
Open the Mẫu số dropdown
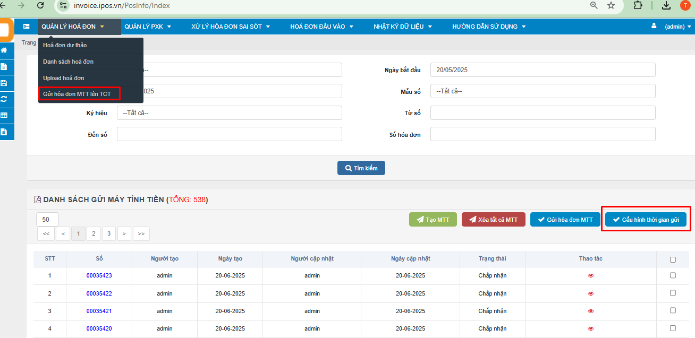point(543,91)
